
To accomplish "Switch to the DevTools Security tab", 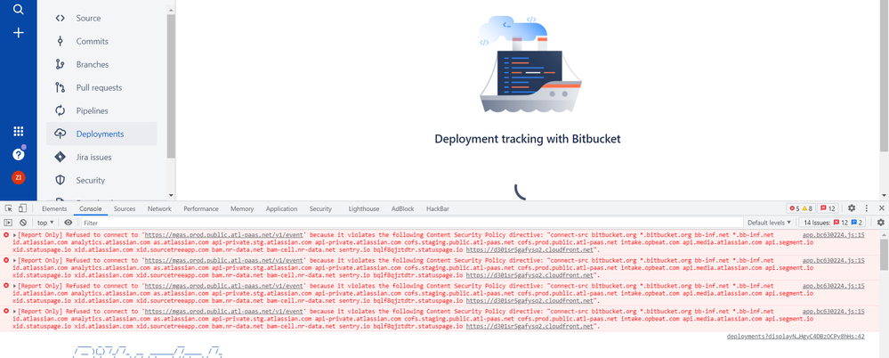I will tap(320, 208).
